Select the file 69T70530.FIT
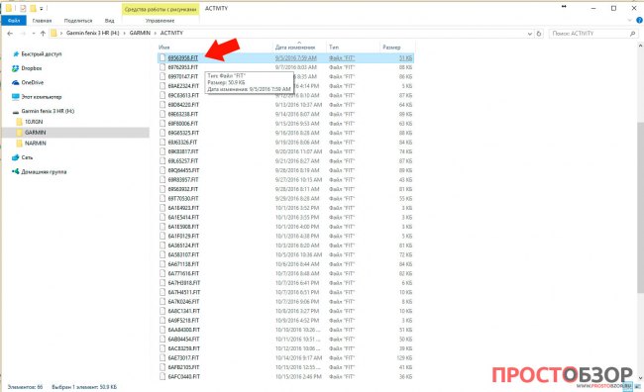This screenshot has height=392, width=644. tap(182, 199)
